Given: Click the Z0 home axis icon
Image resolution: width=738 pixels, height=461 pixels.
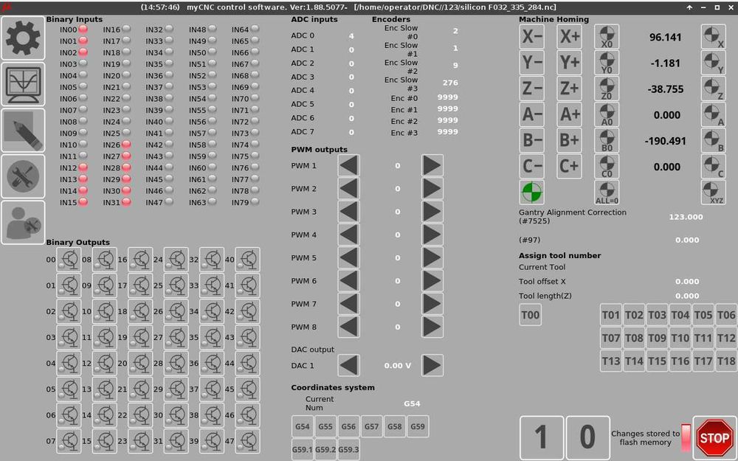Looking at the screenshot, I should (607, 89).
